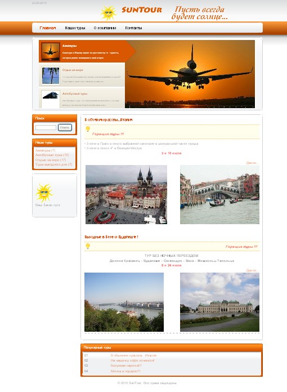Open Выходные в Вене и Будапеште heading
Viewport: 287px width, 392px height.
tap(111, 237)
